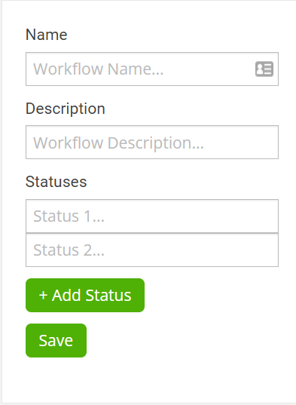Click the Statuses section label

pyautogui.click(x=56, y=182)
